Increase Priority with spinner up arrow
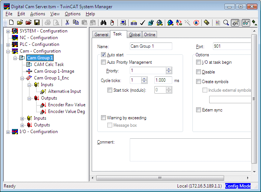The image size is (261, 192). [169, 69]
